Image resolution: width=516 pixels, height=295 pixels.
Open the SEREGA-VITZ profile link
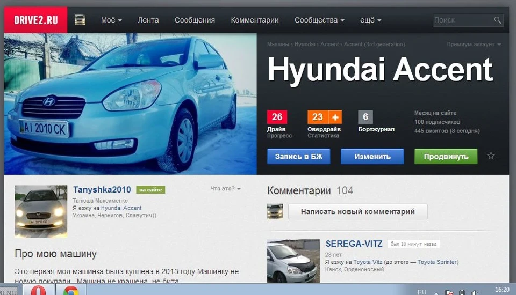click(x=354, y=244)
